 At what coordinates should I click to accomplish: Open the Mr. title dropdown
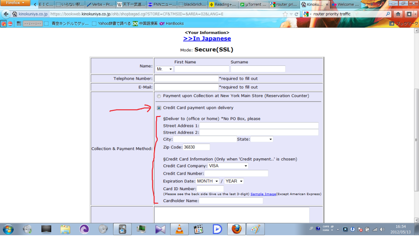164,69
